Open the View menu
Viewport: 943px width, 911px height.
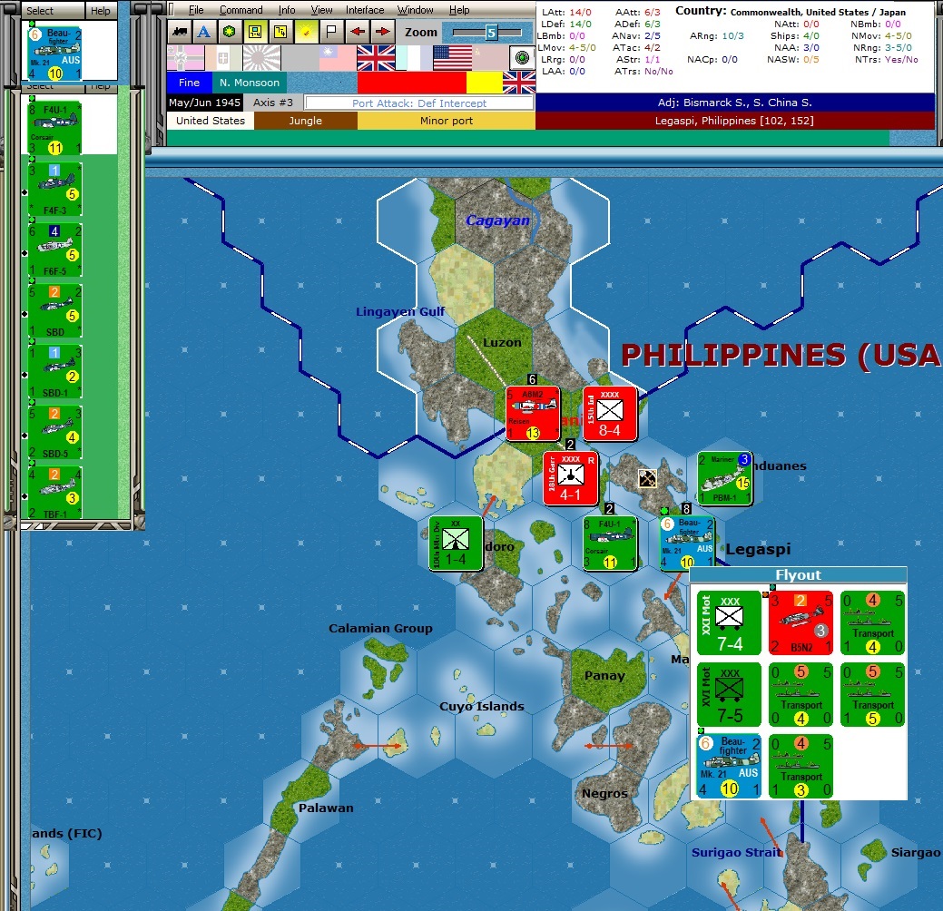click(x=321, y=10)
